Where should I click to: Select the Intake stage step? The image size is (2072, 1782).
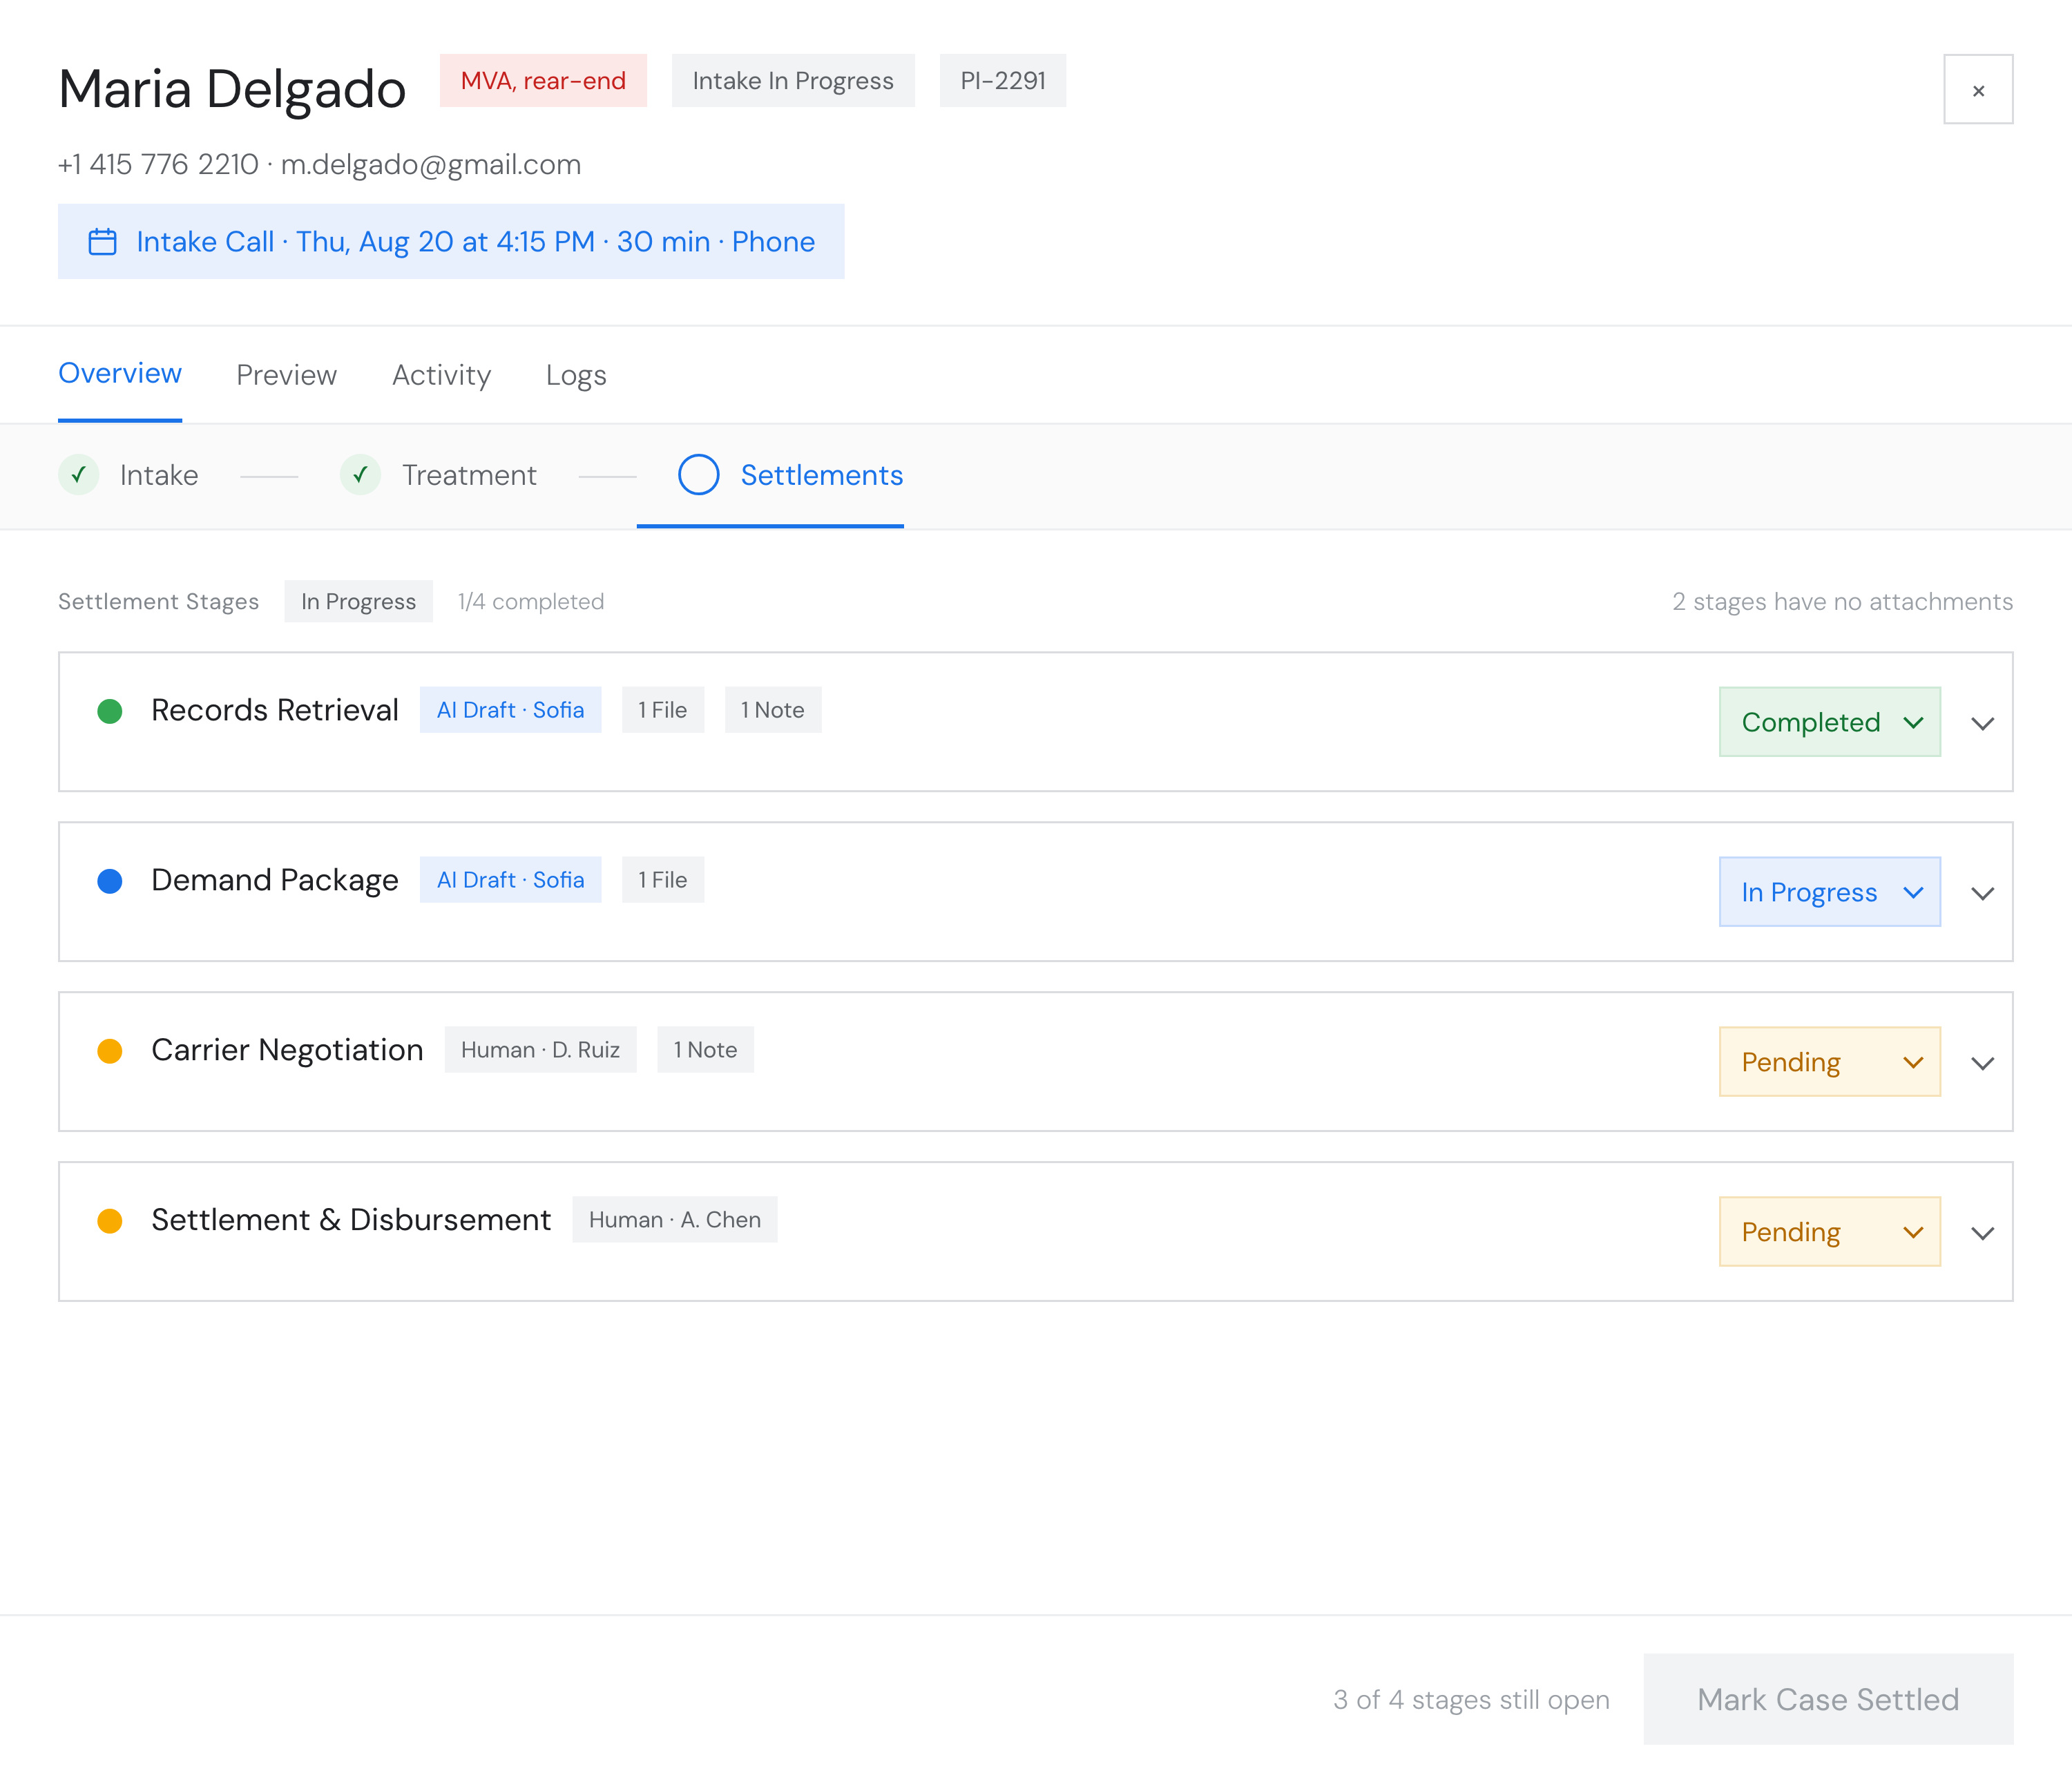click(128, 475)
